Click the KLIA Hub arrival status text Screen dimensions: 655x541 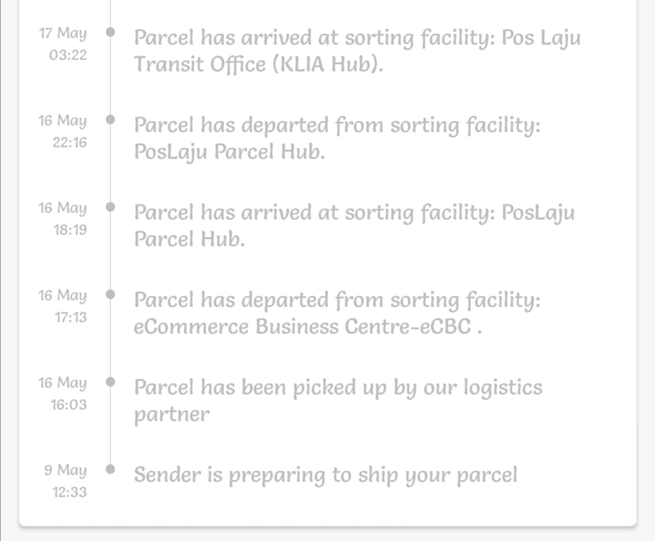pos(357,51)
